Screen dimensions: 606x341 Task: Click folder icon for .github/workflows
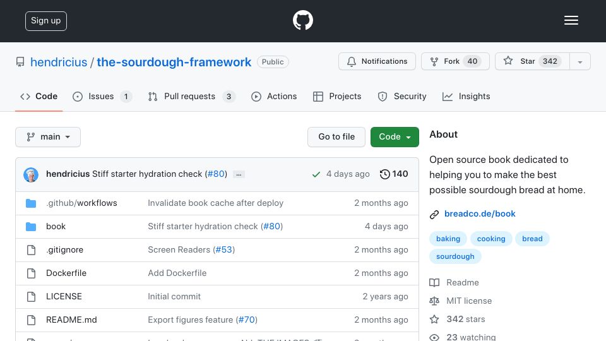coord(31,203)
